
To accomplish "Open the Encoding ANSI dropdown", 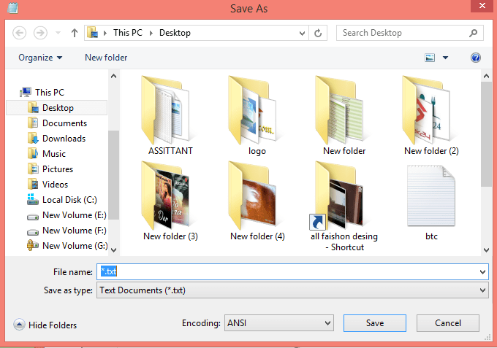I will tap(279, 323).
